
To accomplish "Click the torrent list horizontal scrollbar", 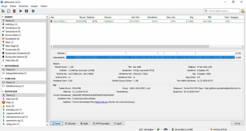I will (x=131, y=46).
